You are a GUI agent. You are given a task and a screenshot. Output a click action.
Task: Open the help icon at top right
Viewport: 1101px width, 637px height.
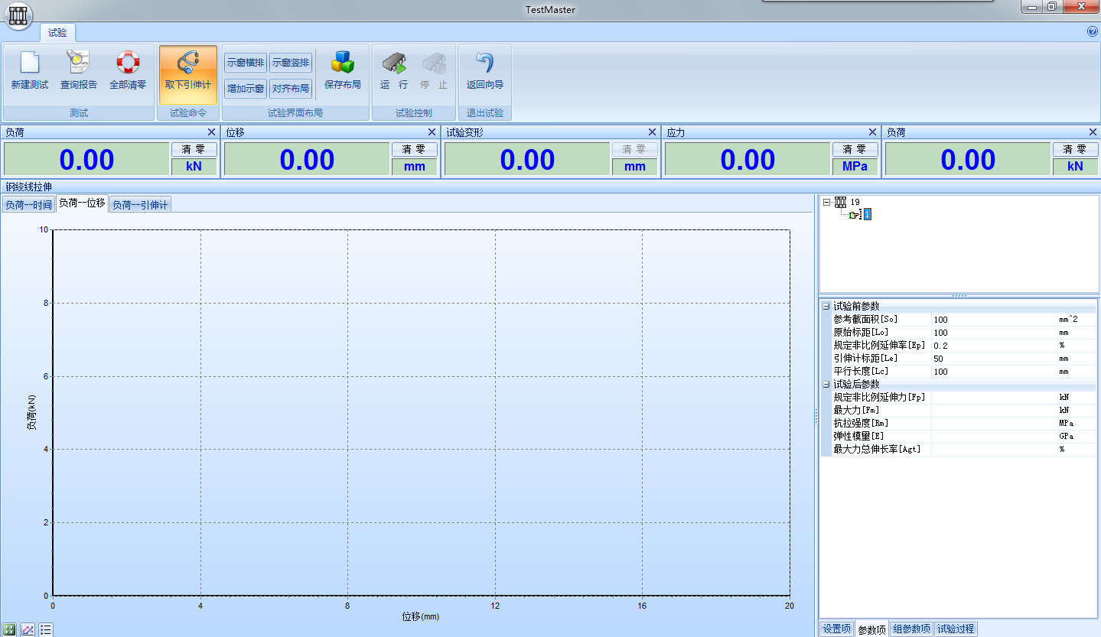1092,31
